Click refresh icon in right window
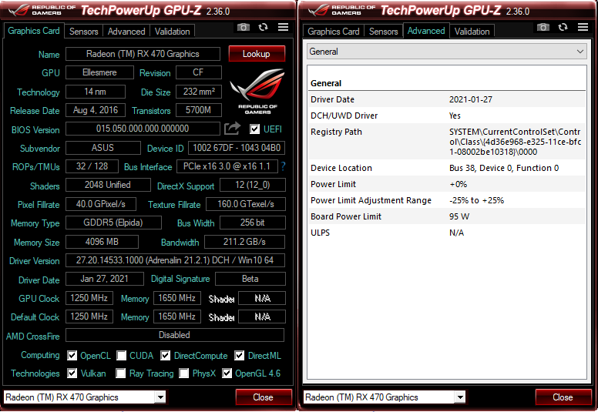The image size is (598, 412). click(563, 27)
